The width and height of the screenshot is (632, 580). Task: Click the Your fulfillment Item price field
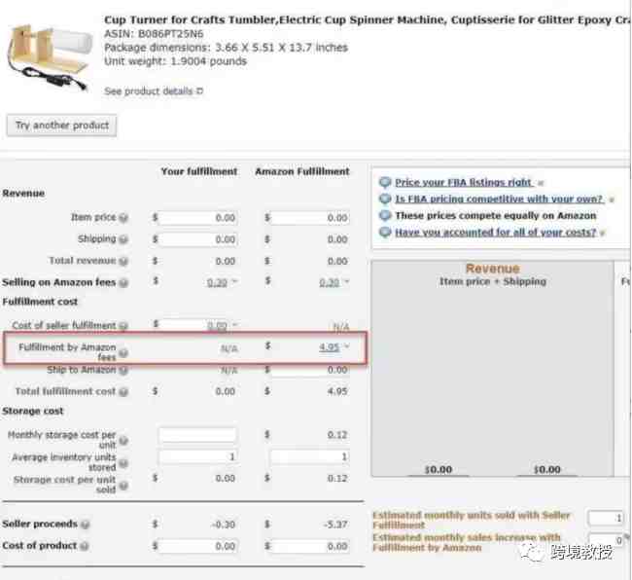pyautogui.click(x=197, y=218)
